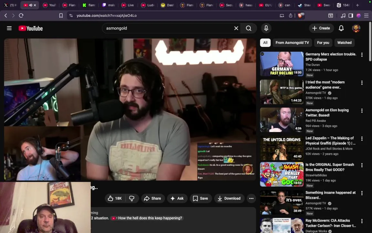Reload the page with the refresh icon
The image size is (372, 233).
click(21, 16)
